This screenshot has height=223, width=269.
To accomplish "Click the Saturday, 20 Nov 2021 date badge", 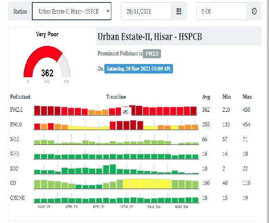I will pyautogui.click(x=139, y=69).
